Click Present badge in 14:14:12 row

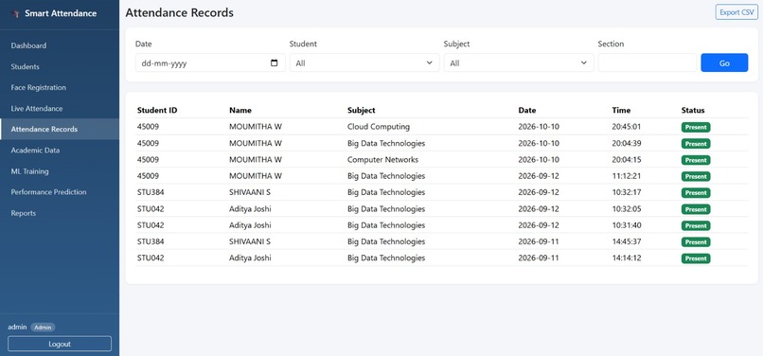click(696, 258)
